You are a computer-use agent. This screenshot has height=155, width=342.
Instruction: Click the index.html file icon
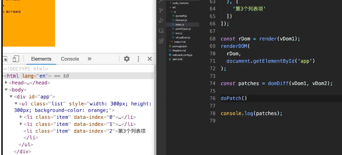[x=172, y=42]
